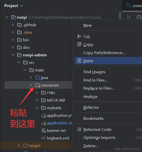Choose Copy Path/Reference from context menu
Image resolution: width=142 pixels, height=152 pixels.
coord(104,53)
